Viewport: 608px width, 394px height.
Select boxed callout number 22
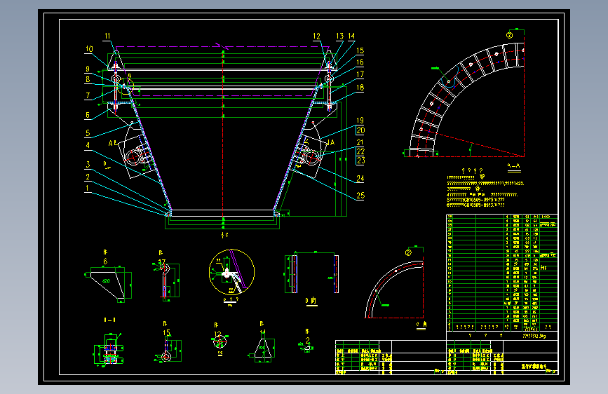click(x=360, y=151)
